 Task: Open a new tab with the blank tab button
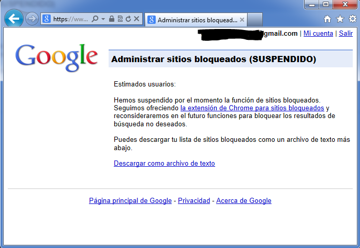[x=256, y=20]
